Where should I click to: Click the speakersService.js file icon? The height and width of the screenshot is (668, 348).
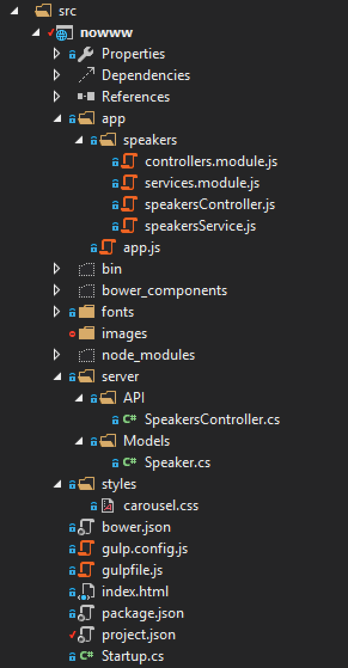click(130, 226)
